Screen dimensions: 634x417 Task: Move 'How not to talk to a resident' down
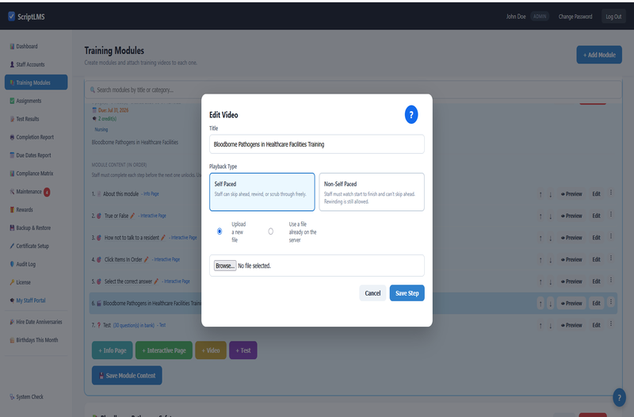click(550, 238)
